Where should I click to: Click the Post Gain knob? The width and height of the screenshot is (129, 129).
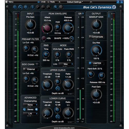coord(96,94)
